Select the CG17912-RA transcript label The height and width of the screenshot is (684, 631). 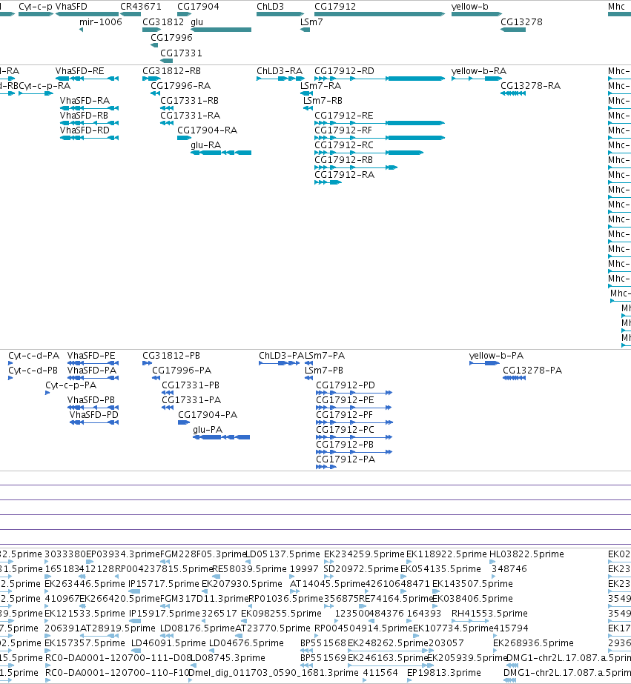tap(345, 175)
